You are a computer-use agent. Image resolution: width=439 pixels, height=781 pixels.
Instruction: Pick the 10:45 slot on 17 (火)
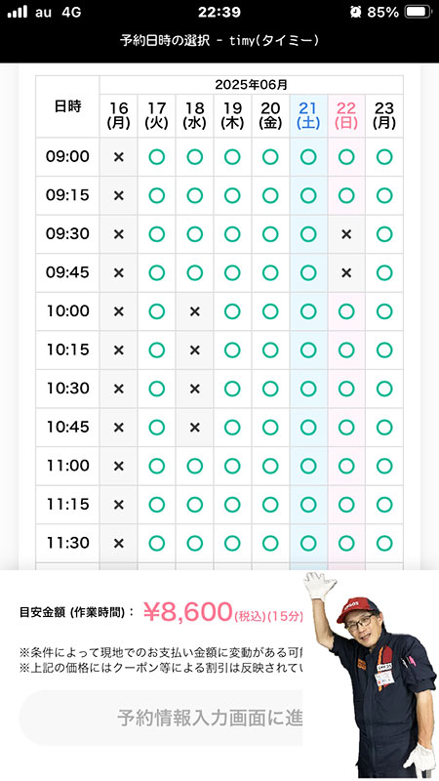(157, 427)
